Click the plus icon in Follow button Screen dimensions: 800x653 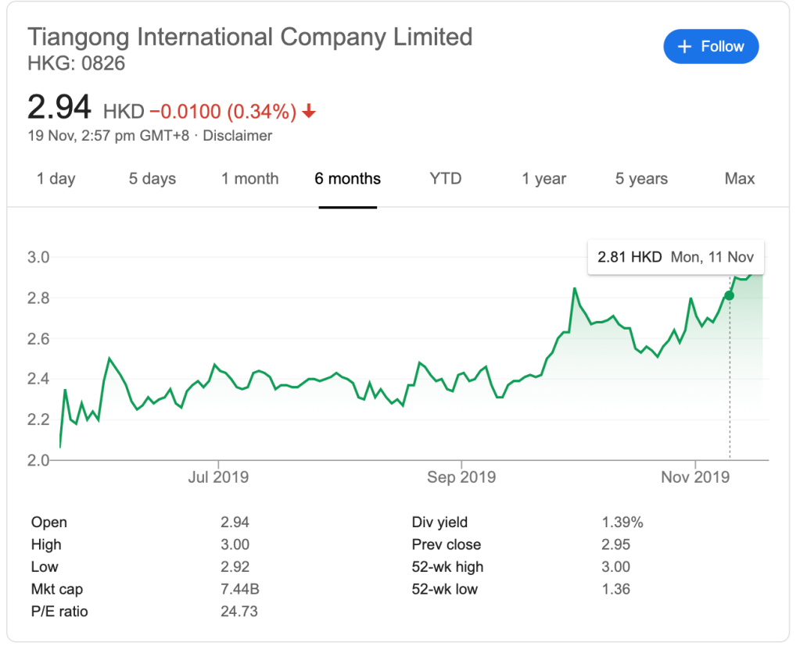(685, 47)
